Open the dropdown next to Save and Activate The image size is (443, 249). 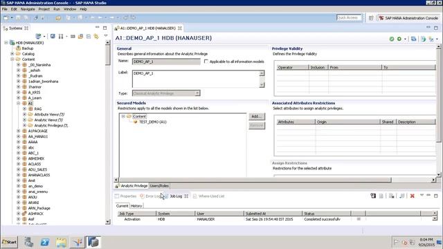pos(405,39)
